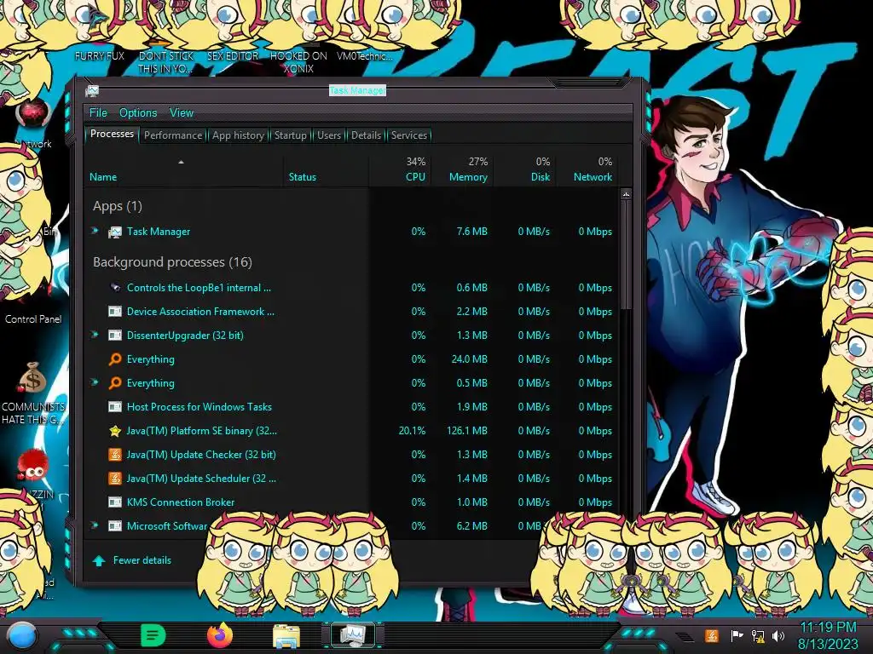Select the Processes tab
Viewport: 873px width, 654px height.
point(112,134)
